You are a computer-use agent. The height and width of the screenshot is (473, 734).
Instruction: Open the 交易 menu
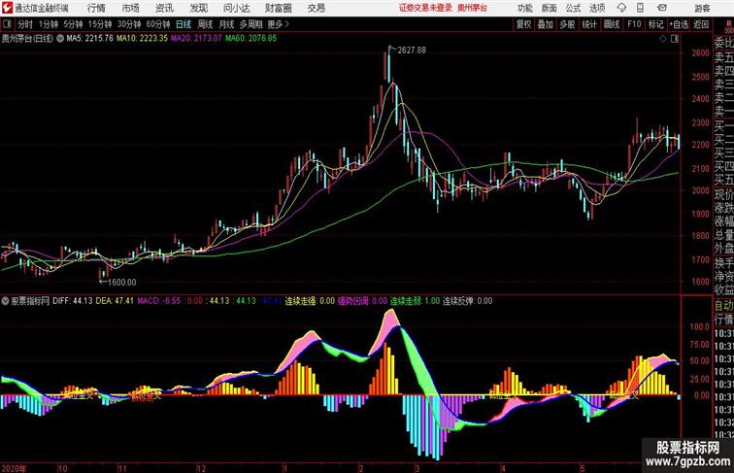coord(316,8)
